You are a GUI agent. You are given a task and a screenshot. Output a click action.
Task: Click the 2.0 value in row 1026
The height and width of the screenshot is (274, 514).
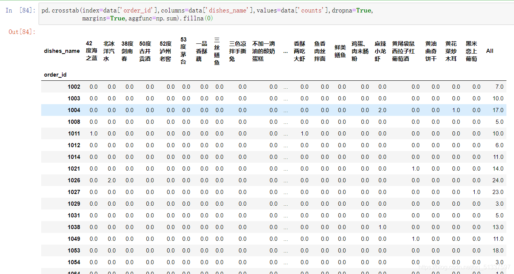point(111,180)
